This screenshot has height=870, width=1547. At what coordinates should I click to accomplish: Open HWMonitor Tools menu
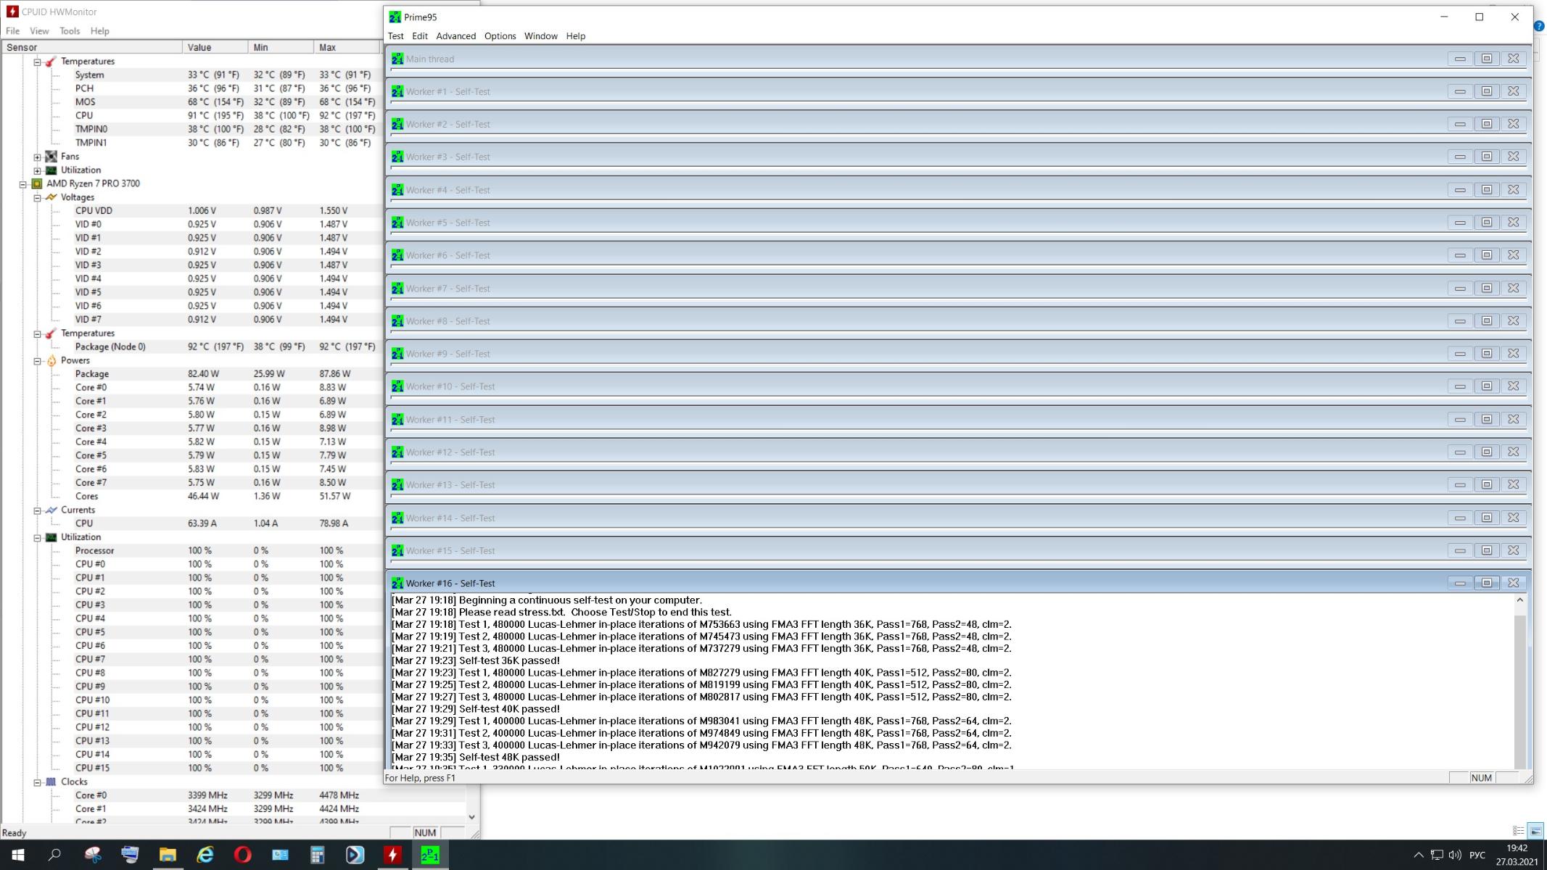pyautogui.click(x=70, y=31)
